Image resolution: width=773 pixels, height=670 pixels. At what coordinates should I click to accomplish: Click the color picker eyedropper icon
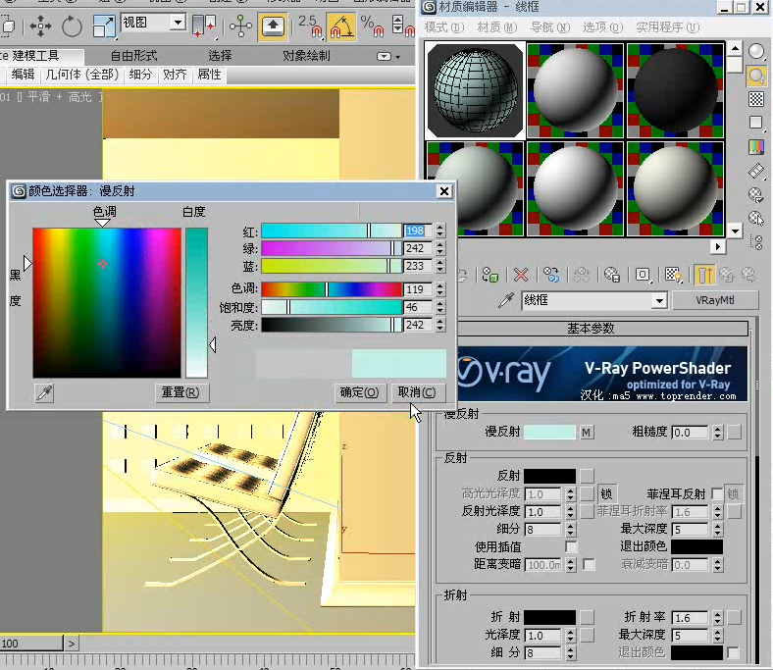pos(44,393)
